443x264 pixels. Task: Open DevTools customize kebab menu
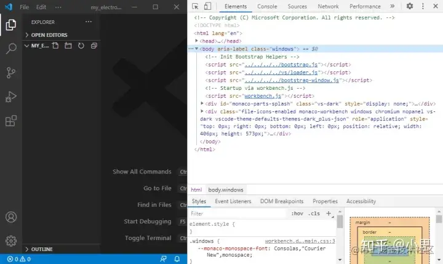[423, 6]
